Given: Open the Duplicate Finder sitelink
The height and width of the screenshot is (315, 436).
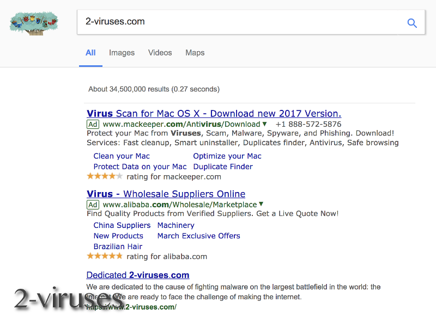Looking at the screenshot, I should (x=223, y=166).
